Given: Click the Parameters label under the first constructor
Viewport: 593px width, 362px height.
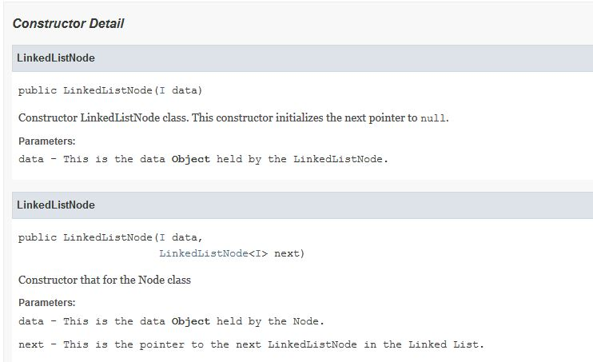Looking at the screenshot, I should (x=47, y=141).
